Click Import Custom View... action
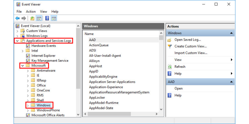The image size is (249, 124). point(191,53)
